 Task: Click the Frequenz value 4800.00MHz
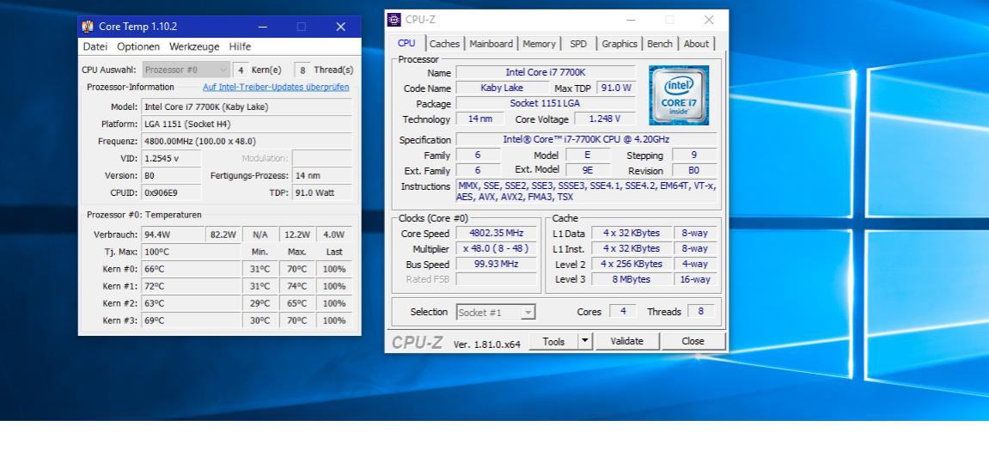247,141
